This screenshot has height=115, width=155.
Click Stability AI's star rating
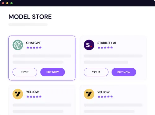coord(105,48)
